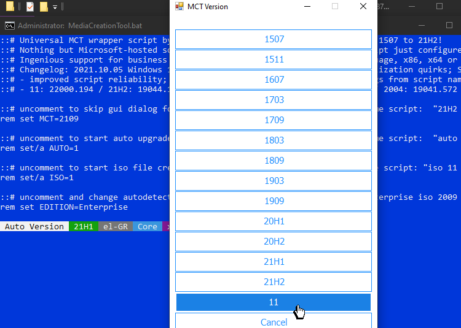Click the new folder icon beside the checkmark icon

click(x=44, y=7)
